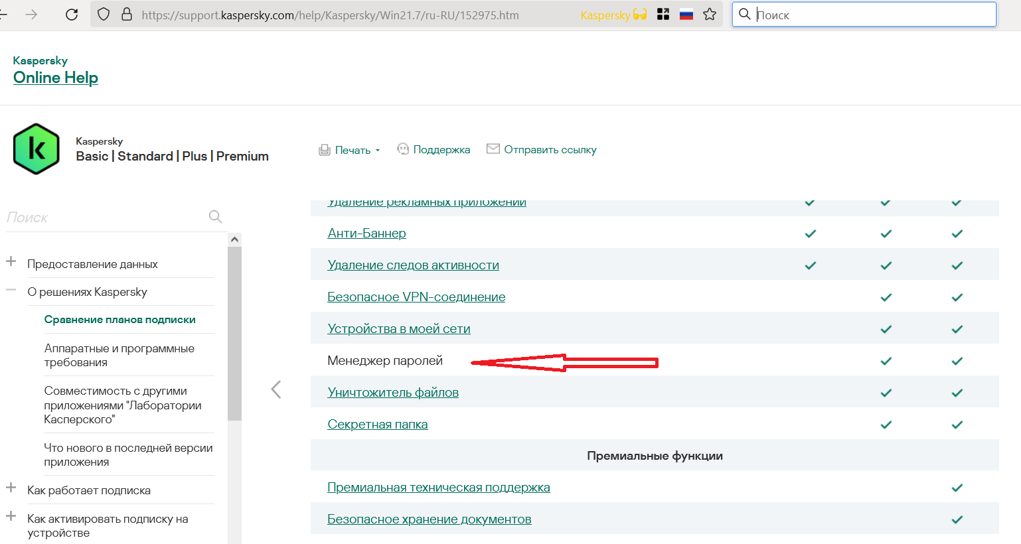Click the Поддержка link
The image size is (1021, 544).
[441, 150]
